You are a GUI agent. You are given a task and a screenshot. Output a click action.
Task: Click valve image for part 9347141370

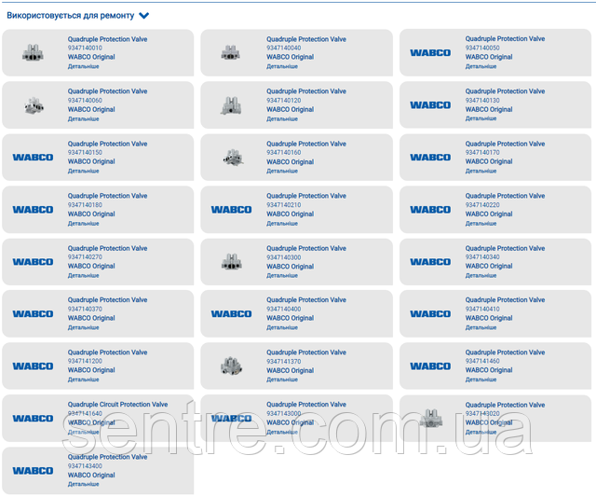[231, 366]
